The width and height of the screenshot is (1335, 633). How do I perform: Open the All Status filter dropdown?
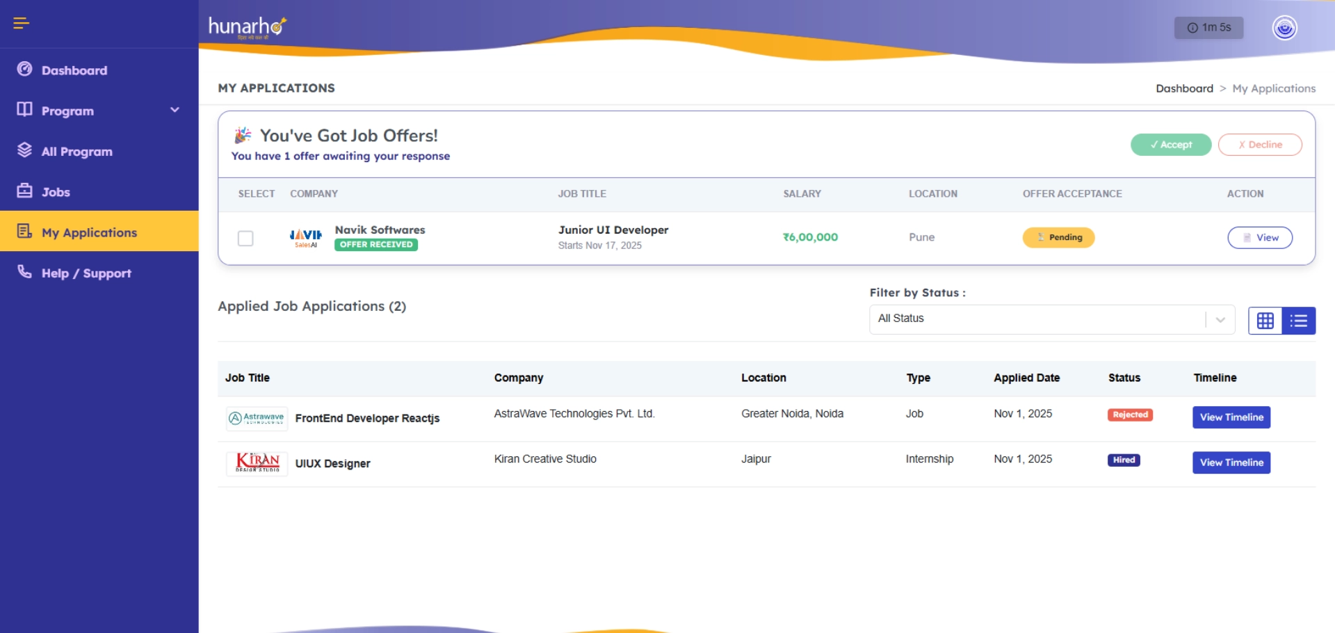click(1050, 319)
